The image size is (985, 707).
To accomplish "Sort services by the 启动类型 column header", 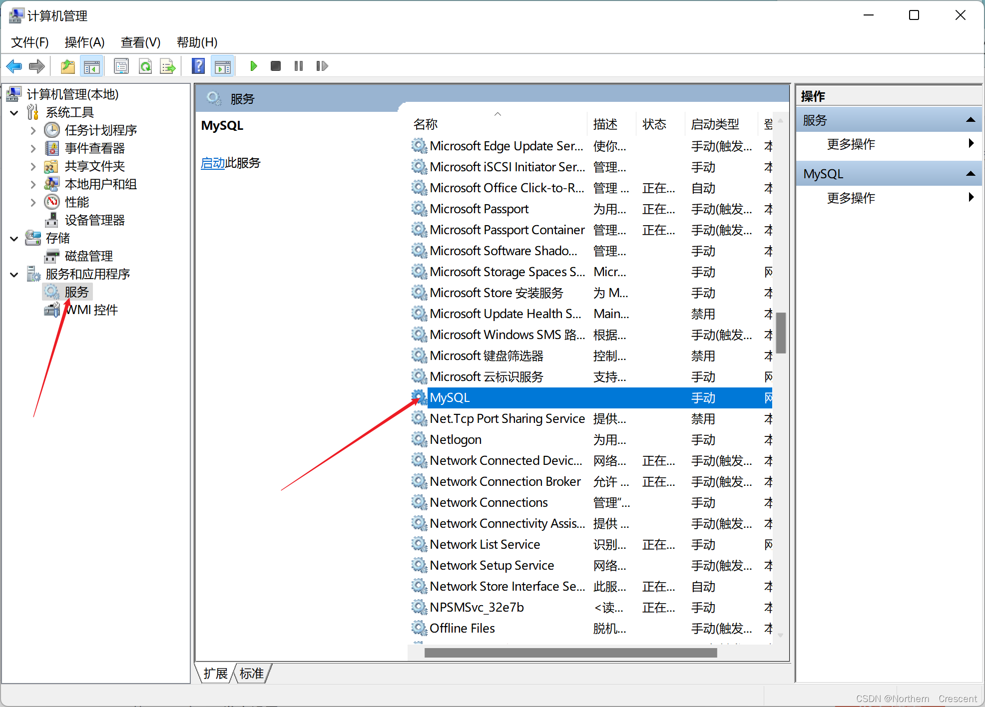I will (715, 124).
